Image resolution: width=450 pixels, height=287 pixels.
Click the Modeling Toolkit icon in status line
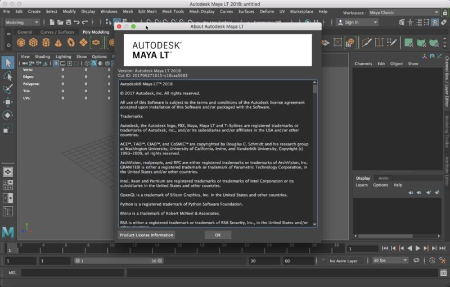click(x=402, y=22)
